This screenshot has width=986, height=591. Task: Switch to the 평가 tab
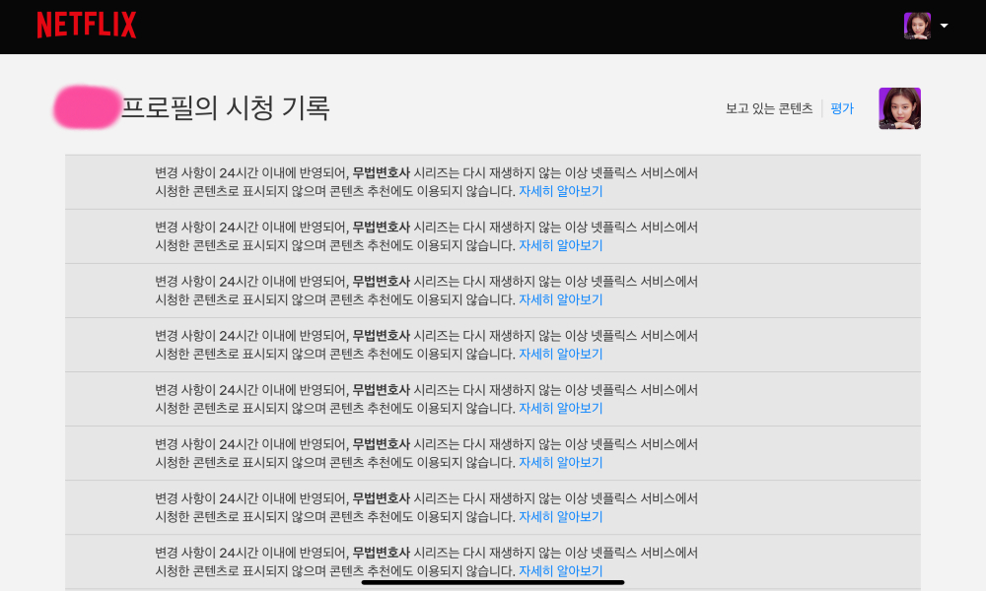coord(842,108)
